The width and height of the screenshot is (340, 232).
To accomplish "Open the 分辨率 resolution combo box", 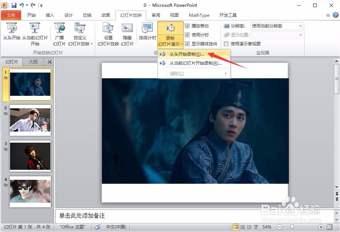I will [277, 26].
